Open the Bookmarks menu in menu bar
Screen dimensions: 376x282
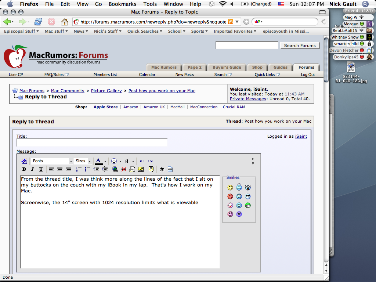[122, 4]
